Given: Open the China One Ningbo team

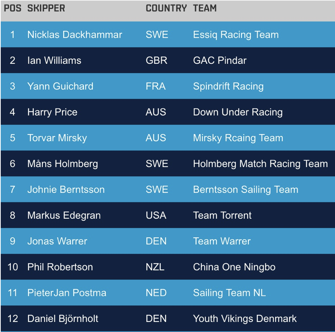Looking at the screenshot, I should click(234, 267).
